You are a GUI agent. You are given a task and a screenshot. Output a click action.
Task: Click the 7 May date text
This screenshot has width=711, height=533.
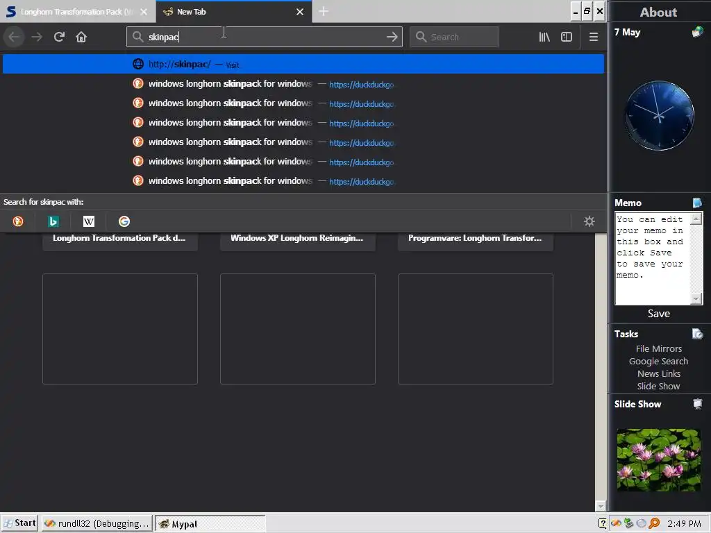pyautogui.click(x=627, y=32)
